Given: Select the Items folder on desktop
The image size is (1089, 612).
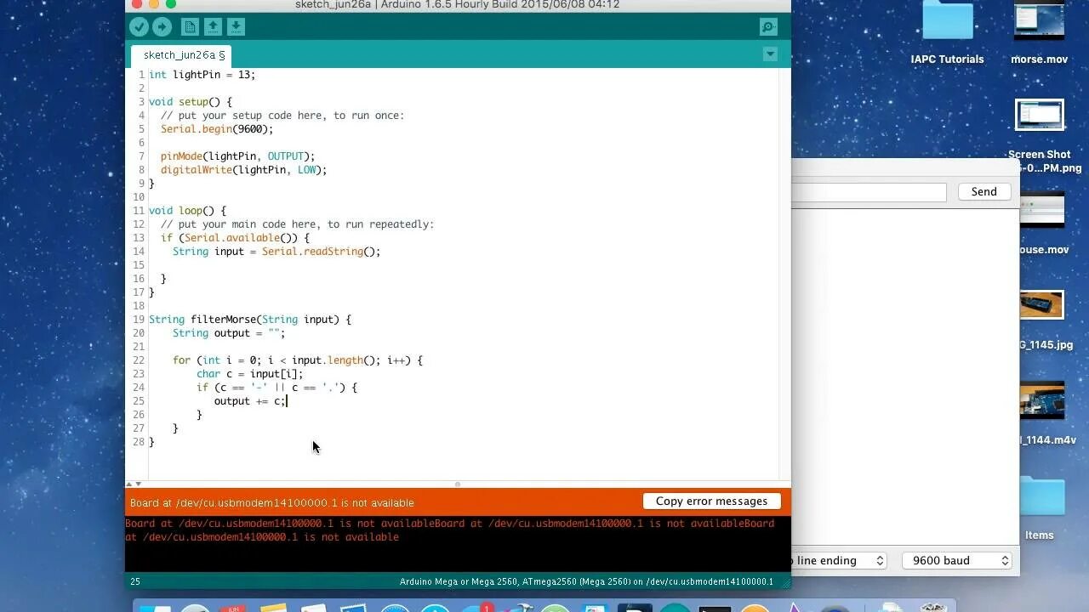Looking at the screenshot, I should point(1040,508).
